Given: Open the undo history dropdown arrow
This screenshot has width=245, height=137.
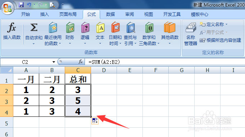Looking at the screenshot, I should [x=34, y=5].
